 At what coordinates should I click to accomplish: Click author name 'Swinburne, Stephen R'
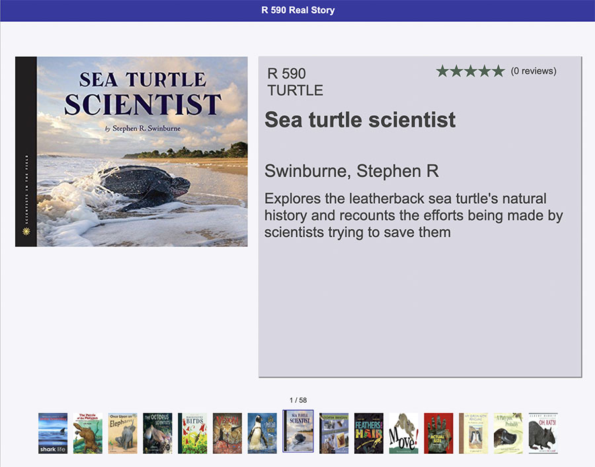click(352, 171)
